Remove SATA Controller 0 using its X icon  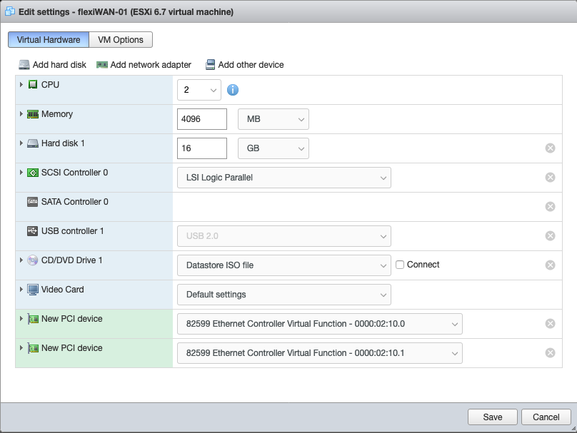550,207
